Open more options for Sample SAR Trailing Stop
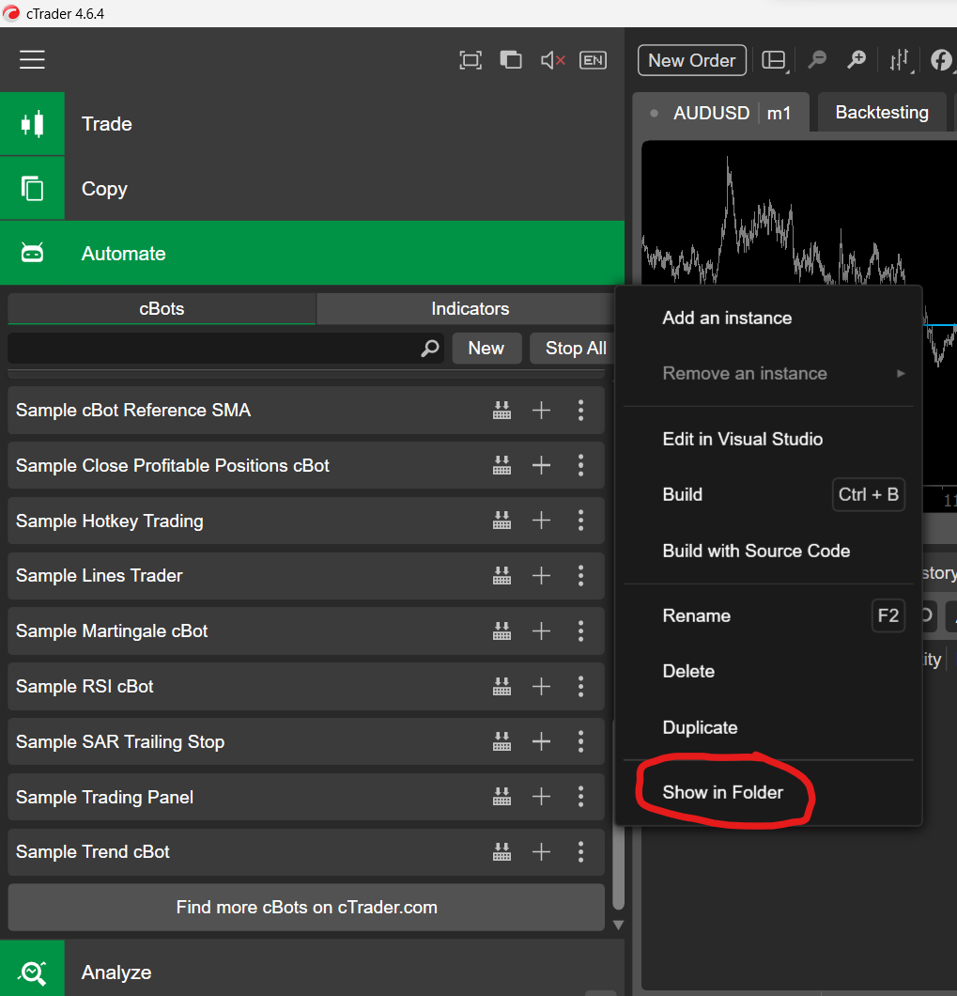The height and width of the screenshot is (996, 957). (x=581, y=741)
